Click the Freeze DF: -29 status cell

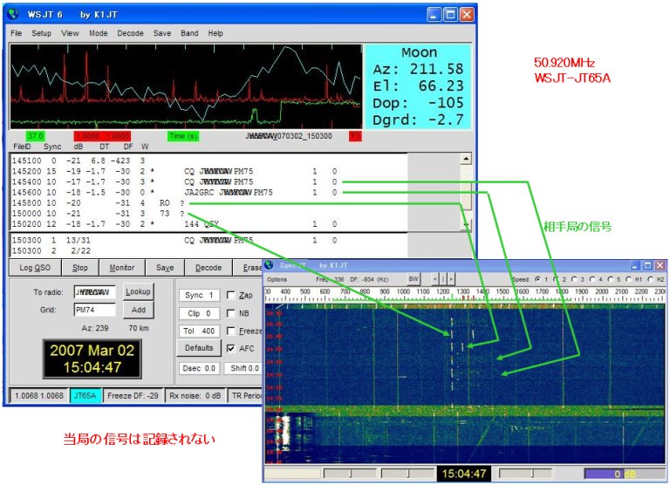(133, 396)
